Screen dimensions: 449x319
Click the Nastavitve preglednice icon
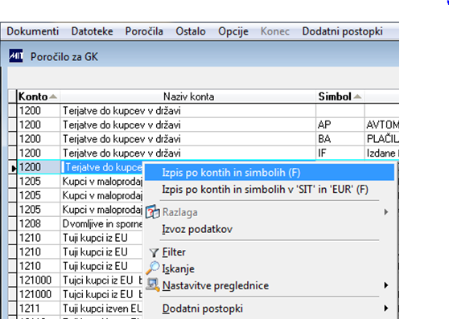click(x=153, y=285)
